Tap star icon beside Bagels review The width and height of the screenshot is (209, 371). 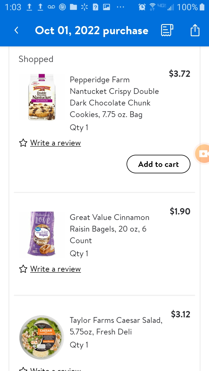pos(23,269)
